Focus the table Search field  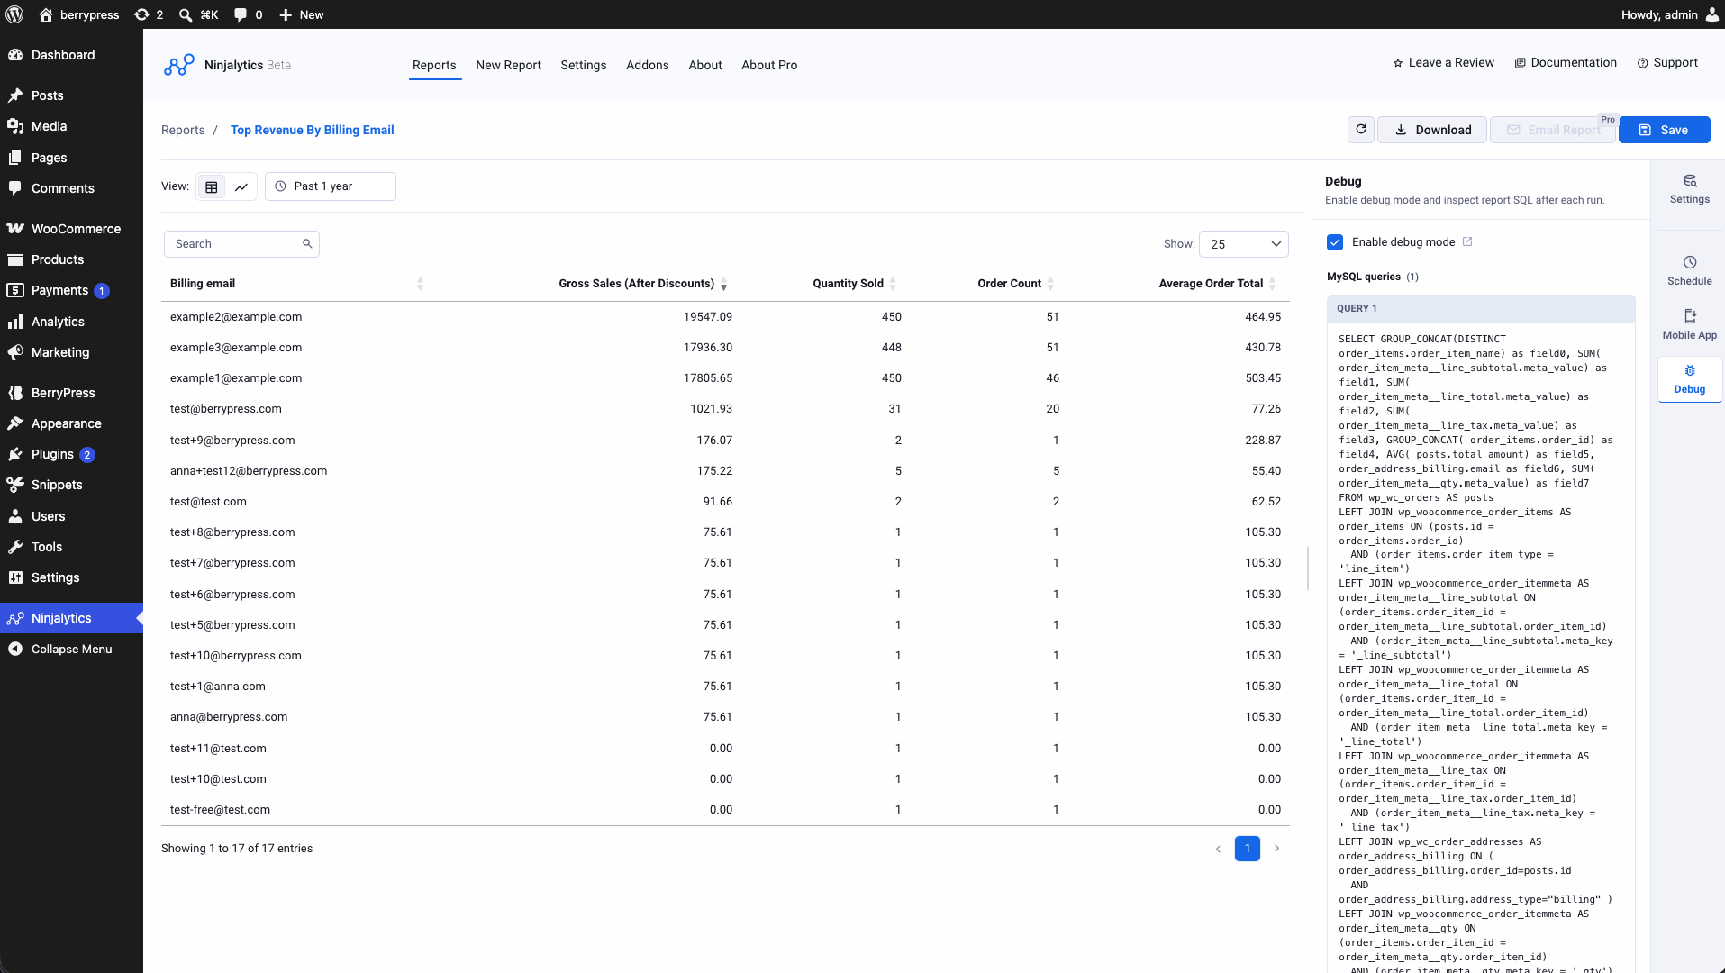coord(241,244)
